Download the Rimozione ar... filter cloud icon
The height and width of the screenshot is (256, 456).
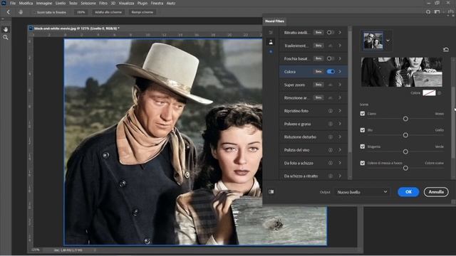click(330, 98)
